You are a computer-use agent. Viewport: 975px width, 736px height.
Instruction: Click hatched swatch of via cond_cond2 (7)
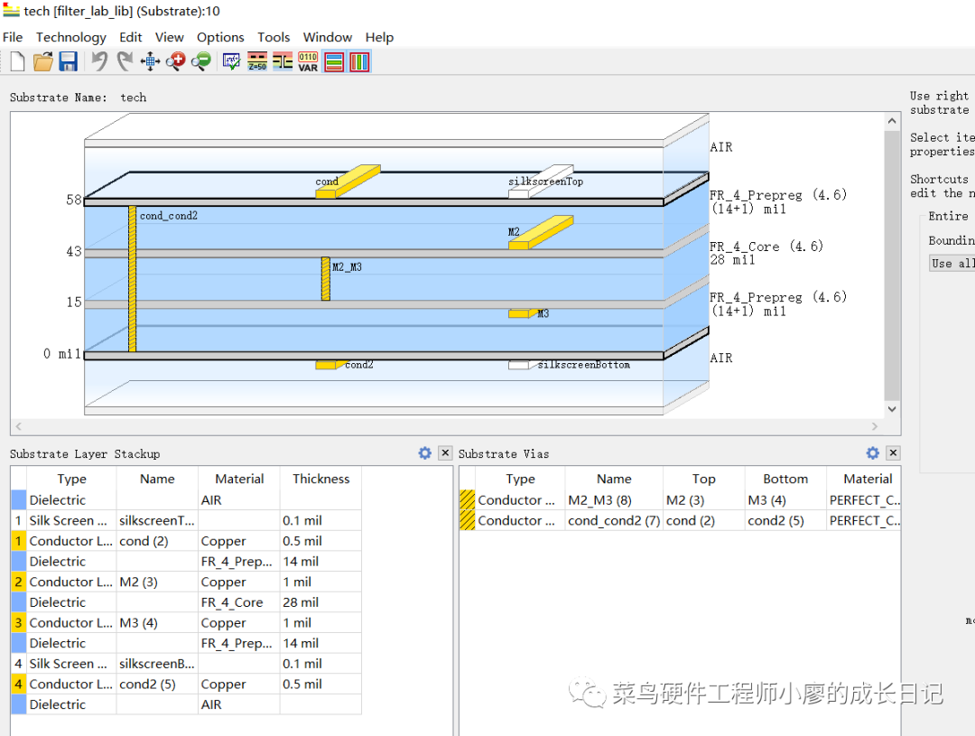click(x=467, y=520)
